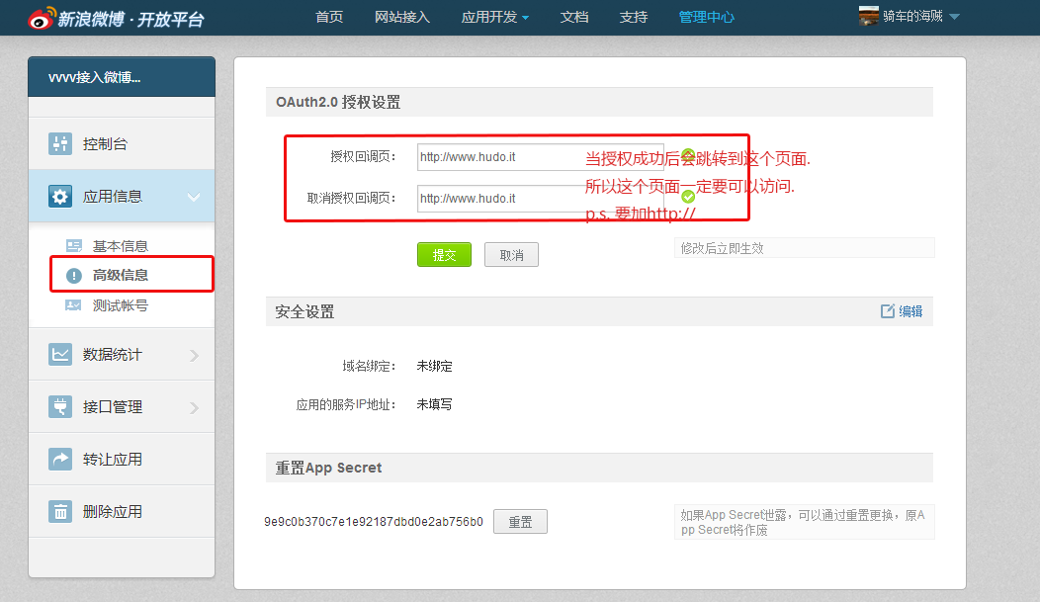
Task: Open the 控制台 dashboard icon
Action: tap(60, 143)
